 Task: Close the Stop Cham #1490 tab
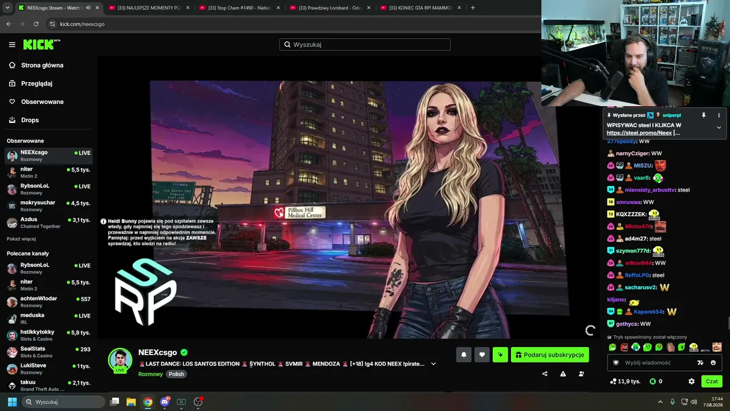click(278, 8)
